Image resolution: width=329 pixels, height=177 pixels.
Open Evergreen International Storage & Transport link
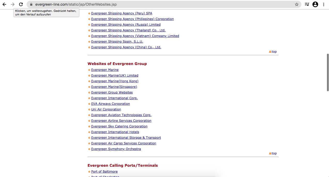click(x=126, y=138)
